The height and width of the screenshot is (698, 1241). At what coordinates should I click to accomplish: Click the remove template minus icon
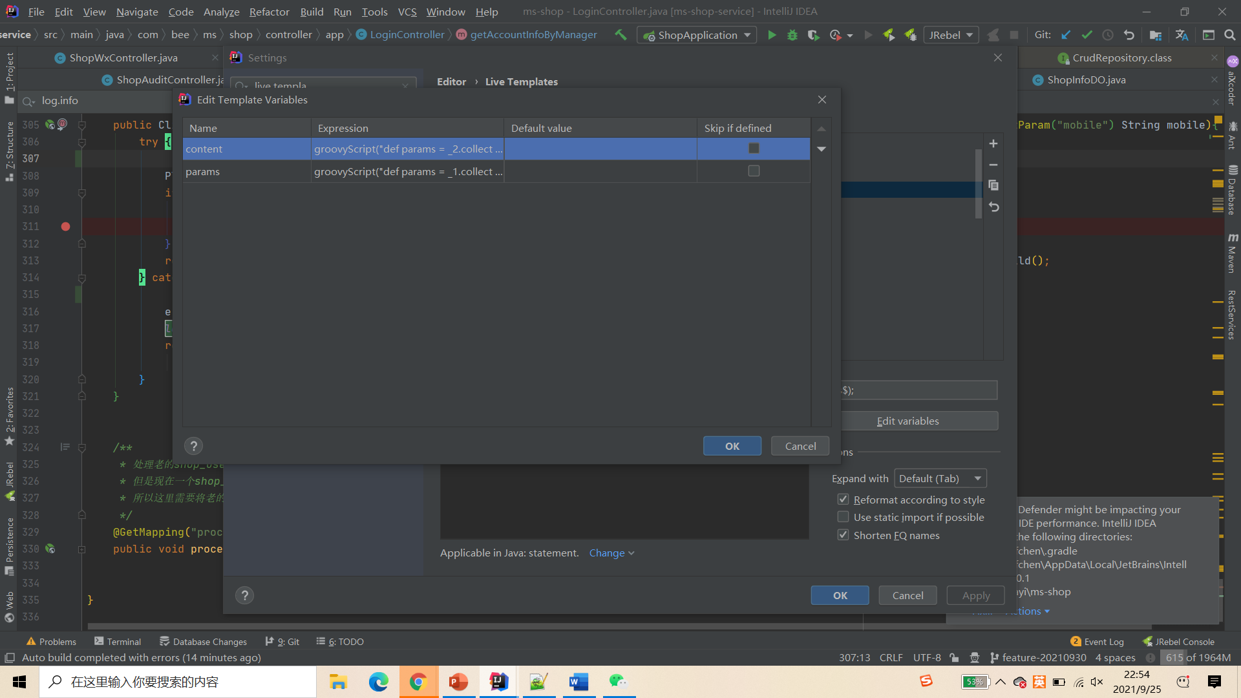(x=993, y=165)
